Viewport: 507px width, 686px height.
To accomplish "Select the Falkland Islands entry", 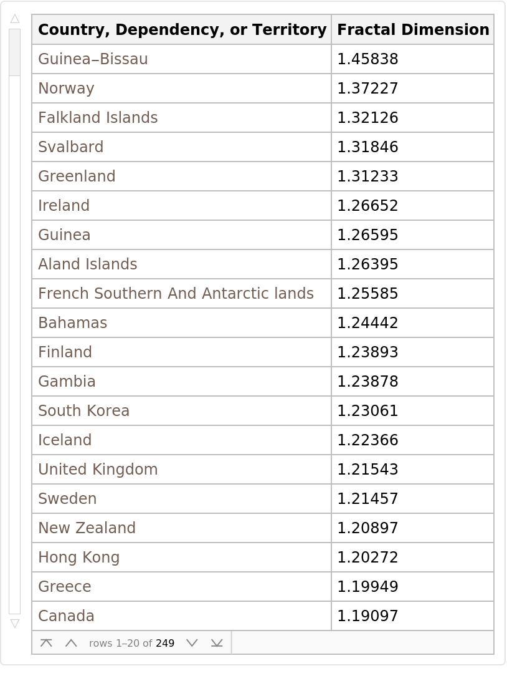I will click(x=98, y=118).
